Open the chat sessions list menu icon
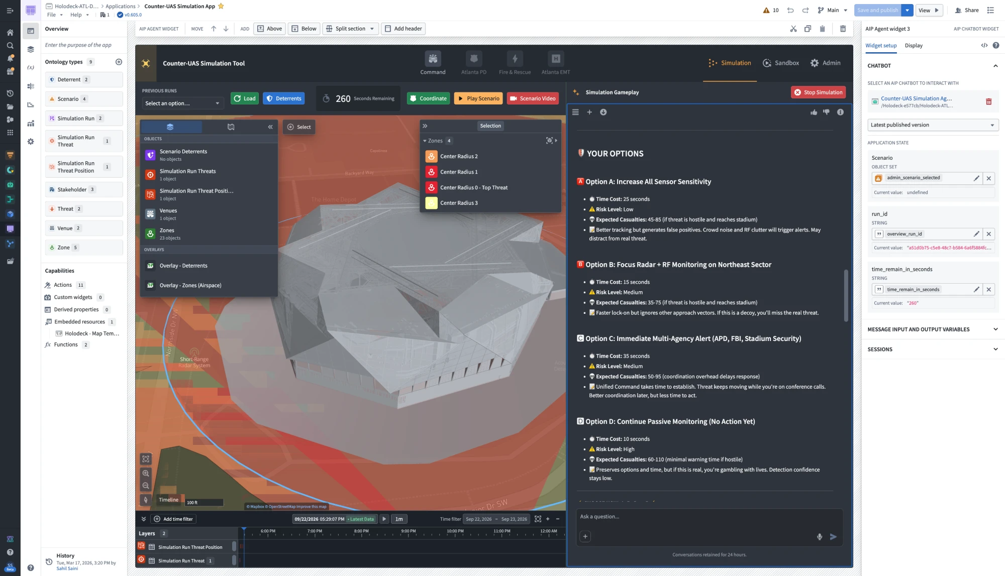1005x576 pixels. [x=575, y=112]
